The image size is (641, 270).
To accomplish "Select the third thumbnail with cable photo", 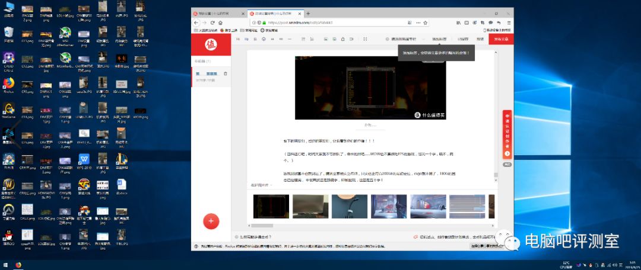I will point(350,207).
